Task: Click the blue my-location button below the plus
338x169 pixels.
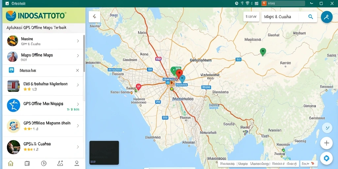Action: tap(326, 158)
